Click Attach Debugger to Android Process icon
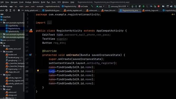 (155, 6)
